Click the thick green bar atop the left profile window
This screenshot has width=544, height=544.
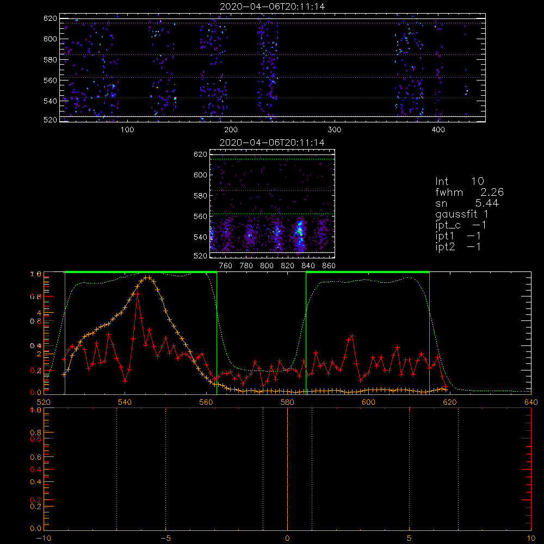[141, 272]
